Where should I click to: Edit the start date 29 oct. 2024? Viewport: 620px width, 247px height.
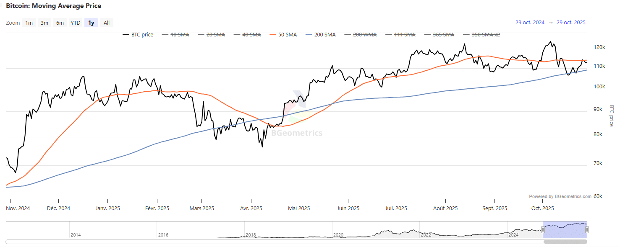tap(530, 23)
